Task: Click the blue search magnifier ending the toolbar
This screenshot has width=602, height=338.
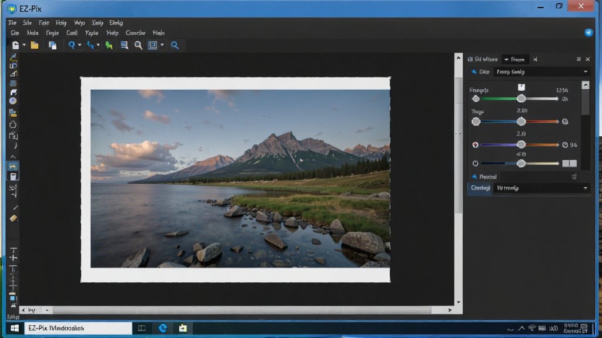Action: [x=175, y=45]
